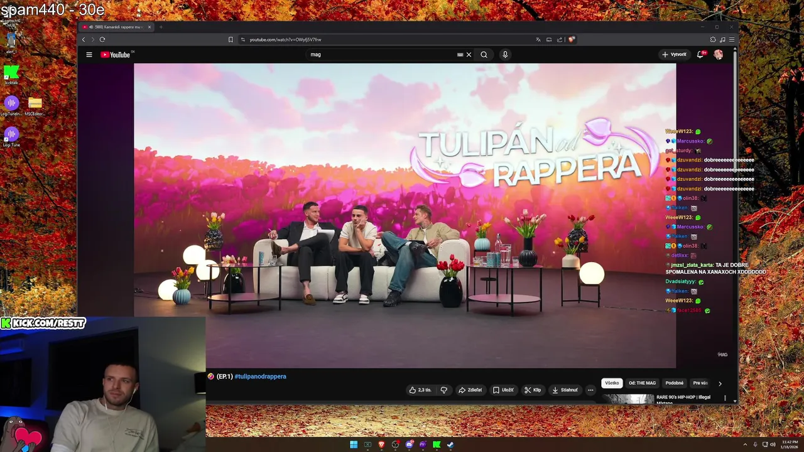Open YouTube notifications bell
804x452 pixels.
pyautogui.click(x=700, y=55)
